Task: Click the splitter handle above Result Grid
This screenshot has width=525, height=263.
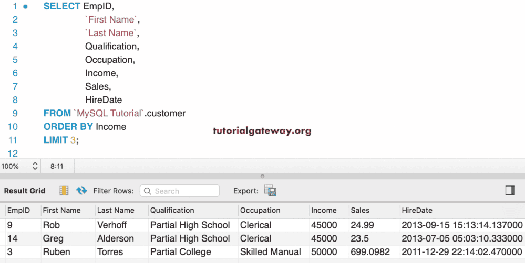Action: click(263, 176)
